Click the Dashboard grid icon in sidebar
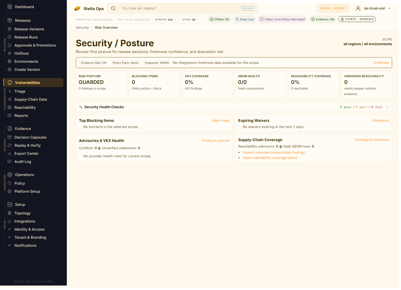Screen dimensions: 401x290 (10, 7)
